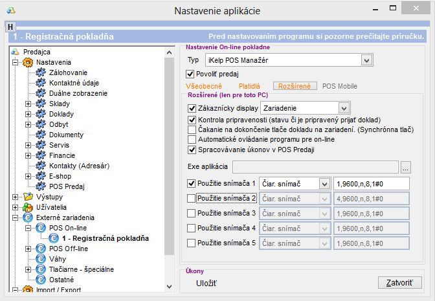Click the Externé zariadenia euro icon
Viewport: 435px width, 301px height.
[x=28, y=217]
